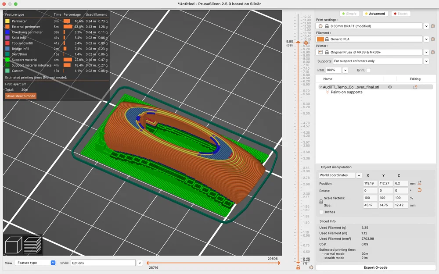The height and width of the screenshot is (274, 439).
Task: Open print settings gear for 0.30mm DRAFT
Action: click(x=433, y=26)
